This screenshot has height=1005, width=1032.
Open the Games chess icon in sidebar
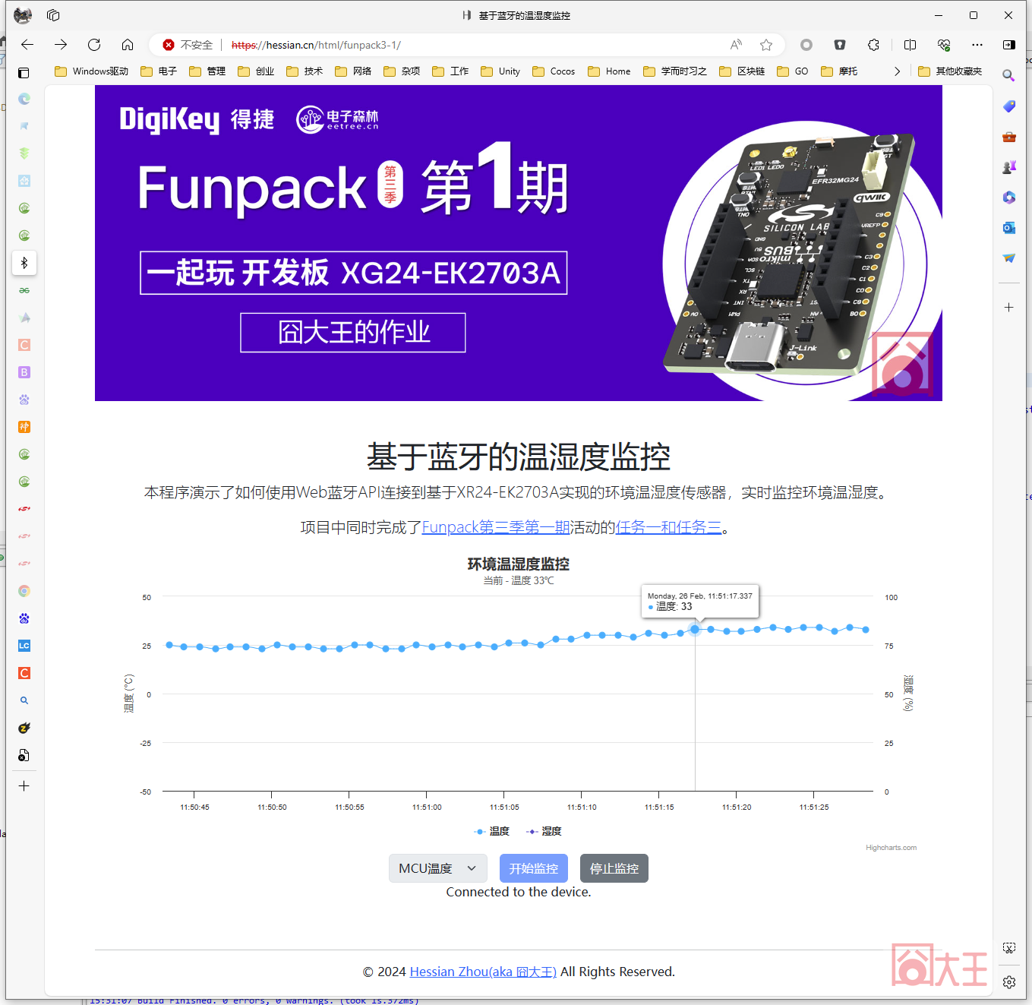point(1008,167)
